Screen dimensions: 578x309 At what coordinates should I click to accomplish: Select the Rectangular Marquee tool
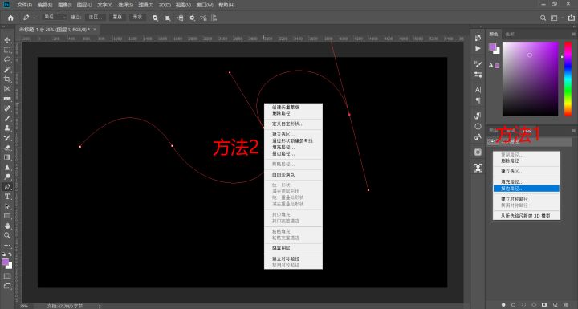click(x=7, y=50)
